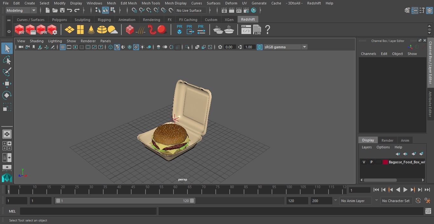Click shelf settings gear icon
This screenshot has height=224, width=434.
point(9,31)
